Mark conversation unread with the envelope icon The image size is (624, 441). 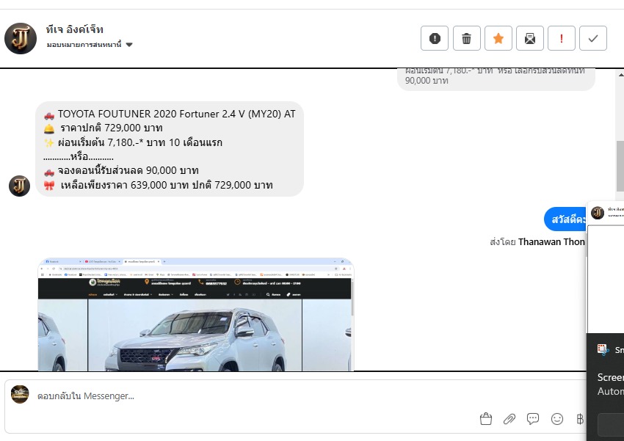click(530, 39)
